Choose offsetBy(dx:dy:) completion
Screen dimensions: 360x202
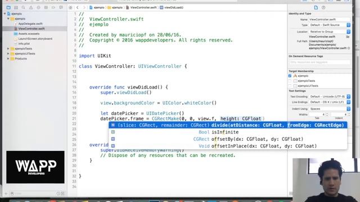coord(228,139)
